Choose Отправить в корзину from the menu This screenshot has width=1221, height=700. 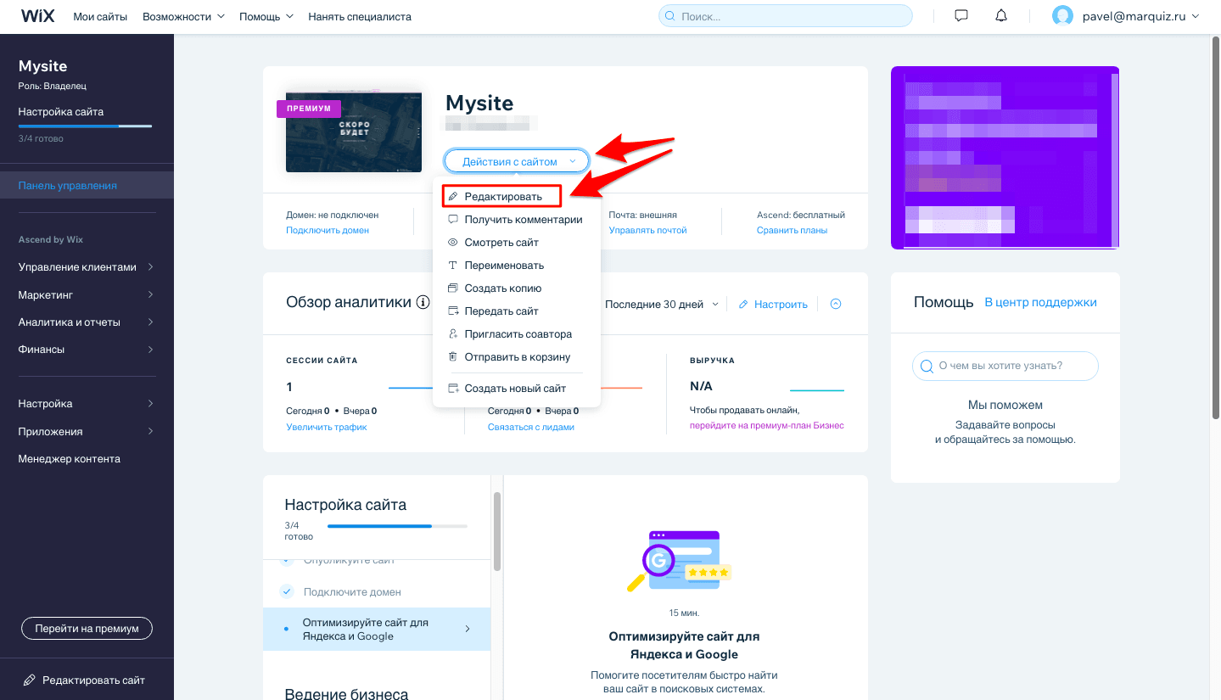pos(516,357)
